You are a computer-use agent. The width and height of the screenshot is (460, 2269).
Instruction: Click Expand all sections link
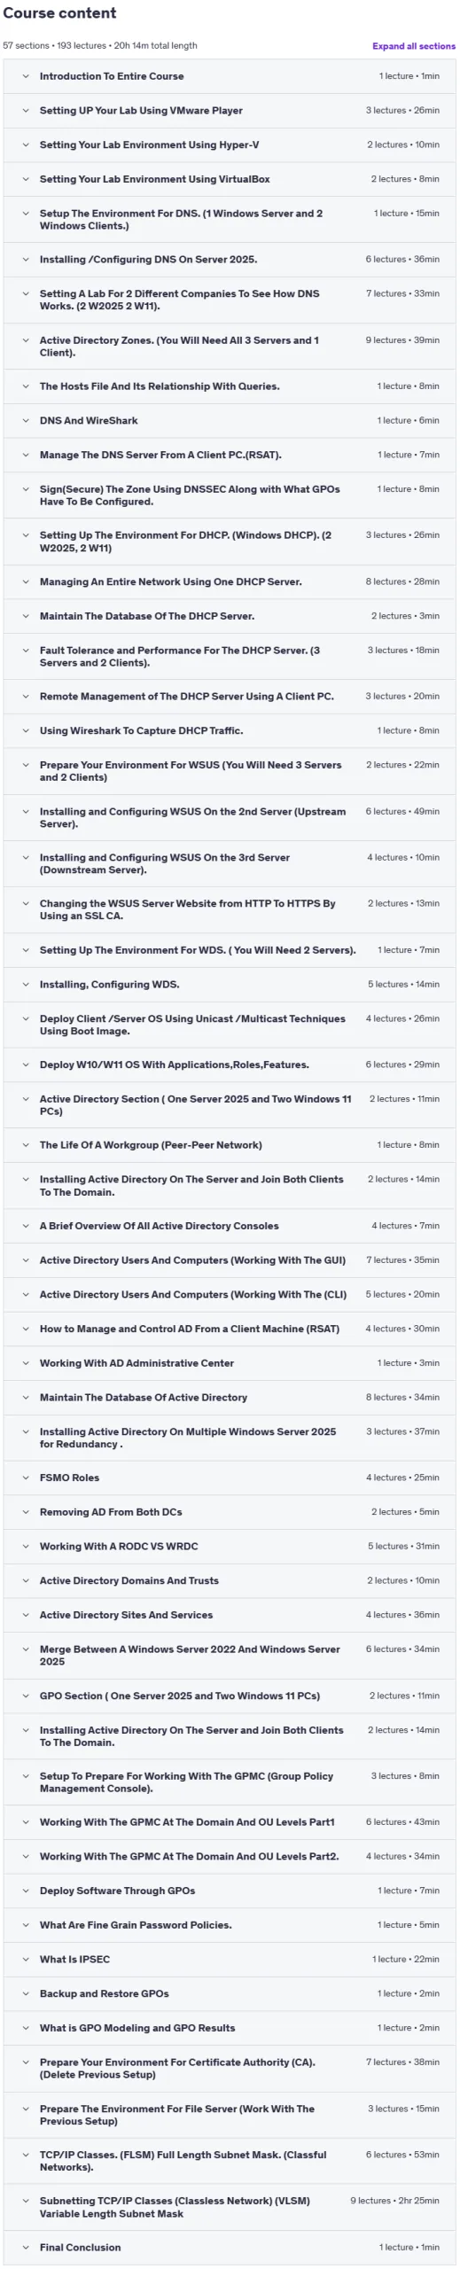pyautogui.click(x=413, y=46)
